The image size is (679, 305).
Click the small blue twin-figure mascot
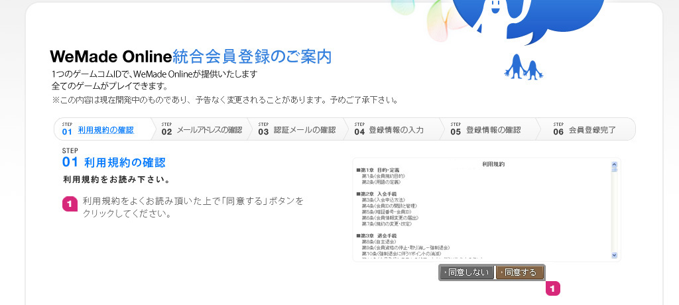coord(524,67)
